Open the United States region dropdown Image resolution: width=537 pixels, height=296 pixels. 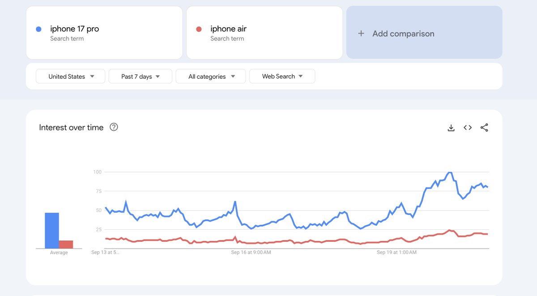[70, 77]
